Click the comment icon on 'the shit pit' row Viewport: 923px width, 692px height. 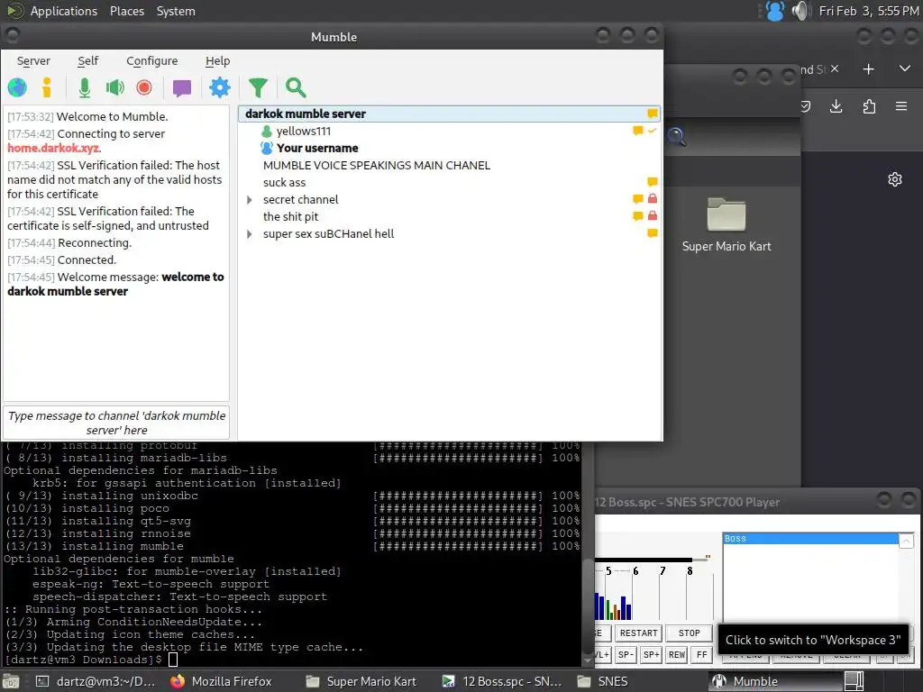tap(637, 216)
